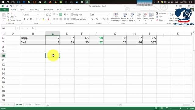Open the font size dropdown

(x=44, y=15)
